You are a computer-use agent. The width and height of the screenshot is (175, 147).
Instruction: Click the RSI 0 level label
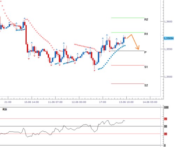pyautogui.click(x=165, y=145)
